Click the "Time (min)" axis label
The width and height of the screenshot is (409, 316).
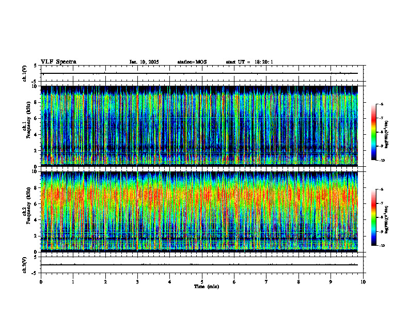coord(207,287)
